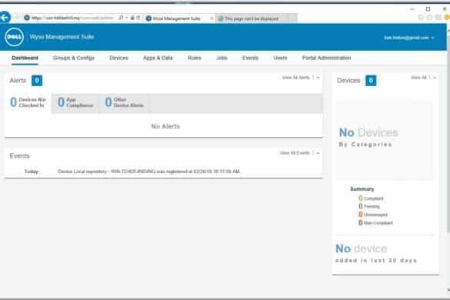Click the Today label in Events

pos(32,172)
